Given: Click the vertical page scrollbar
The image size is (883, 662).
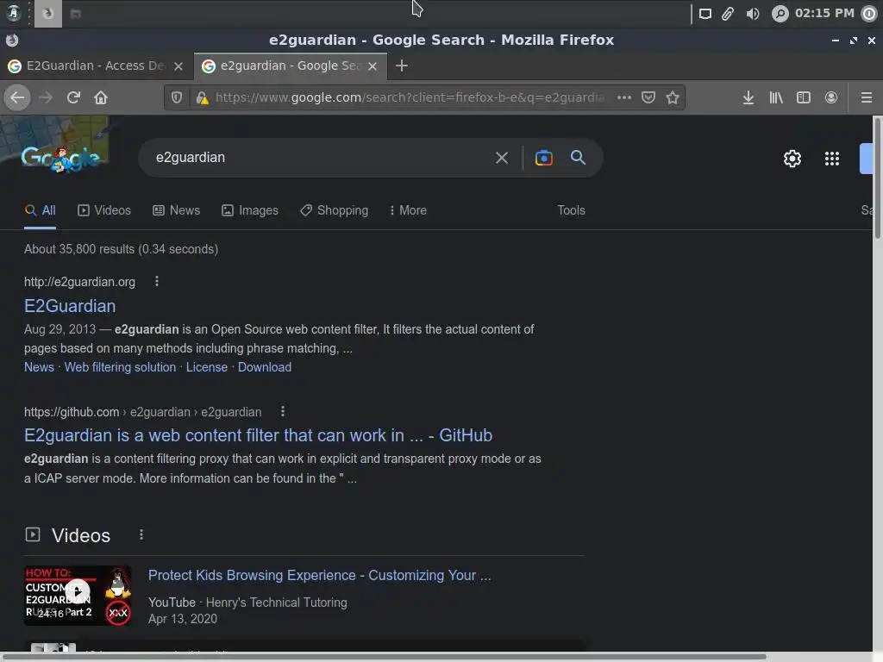Looking at the screenshot, I should tap(877, 178).
